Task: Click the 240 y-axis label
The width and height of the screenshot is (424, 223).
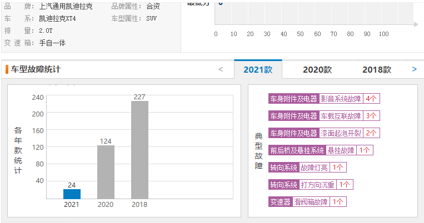Action: tap(38, 98)
